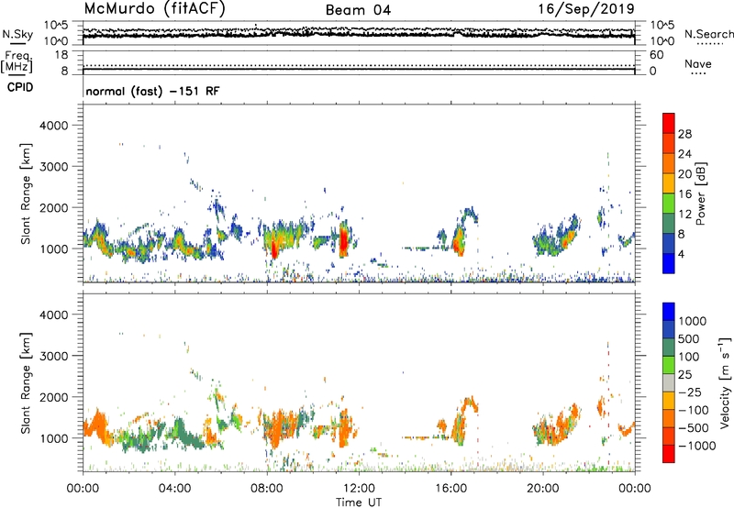734x508 pixels.
Task: Click the 'N.Search' legend label
Action: 708,34
